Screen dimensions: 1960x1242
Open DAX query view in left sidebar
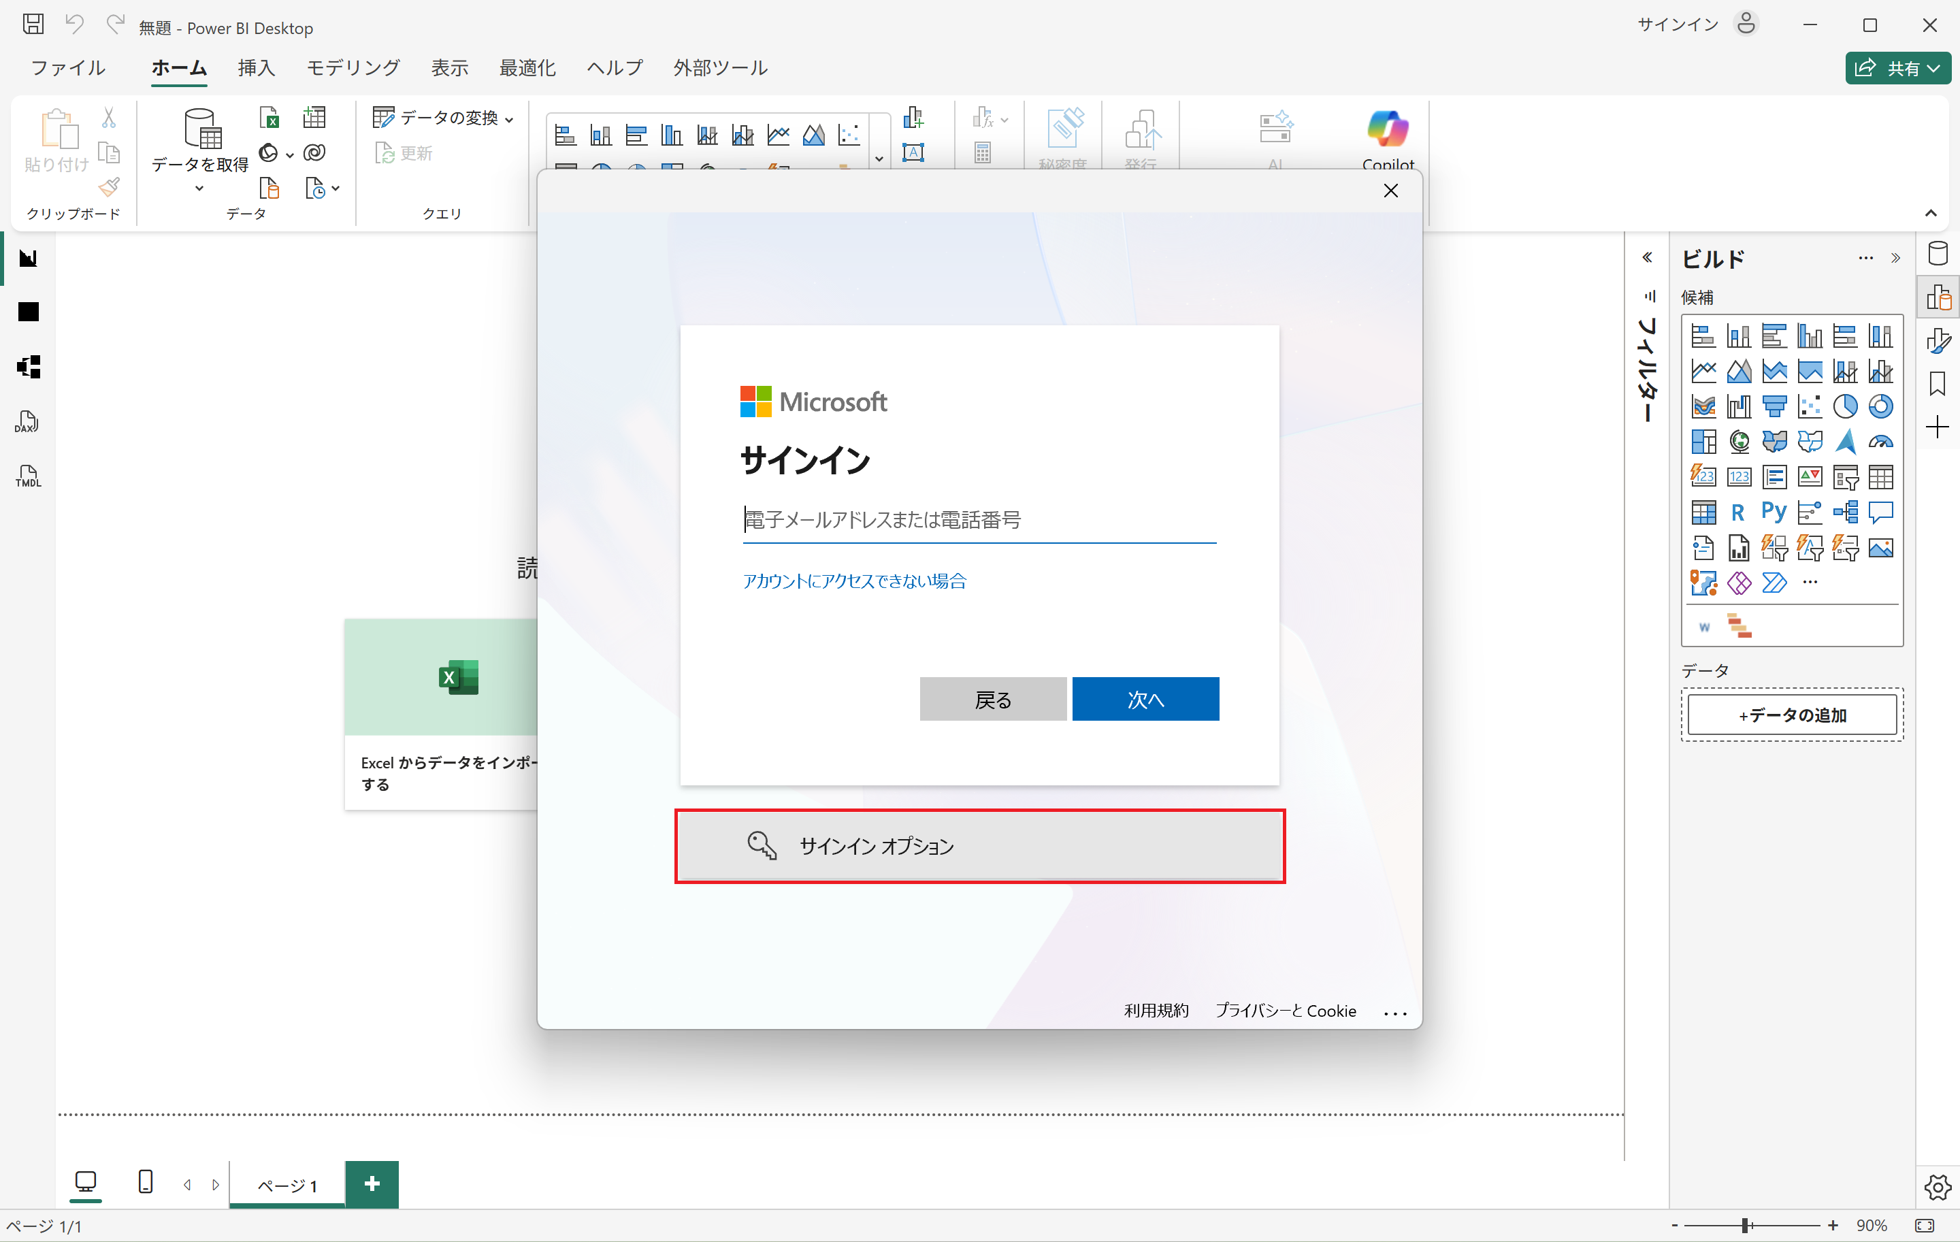[28, 421]
